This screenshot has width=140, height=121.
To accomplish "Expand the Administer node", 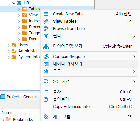I will click(x=8, y=51).
